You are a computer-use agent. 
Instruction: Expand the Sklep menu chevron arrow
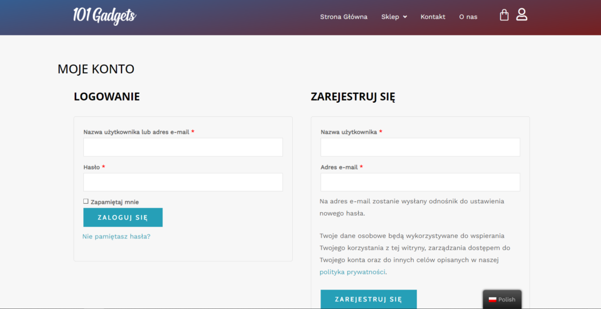coord(404,17)
